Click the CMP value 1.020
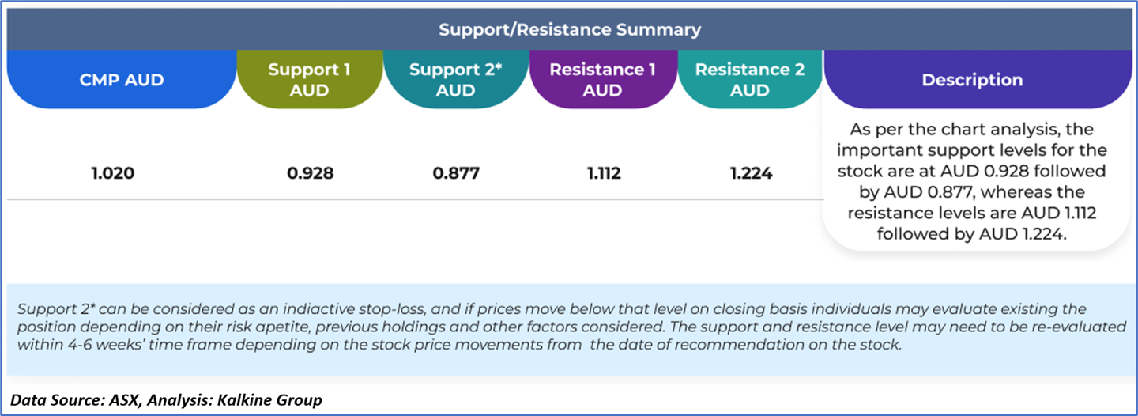The image size is (1138, 416). point(113,173)
